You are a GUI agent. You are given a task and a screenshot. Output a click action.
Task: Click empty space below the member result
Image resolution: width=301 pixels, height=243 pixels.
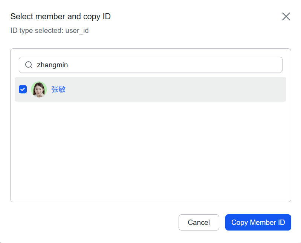click(151, 151)
